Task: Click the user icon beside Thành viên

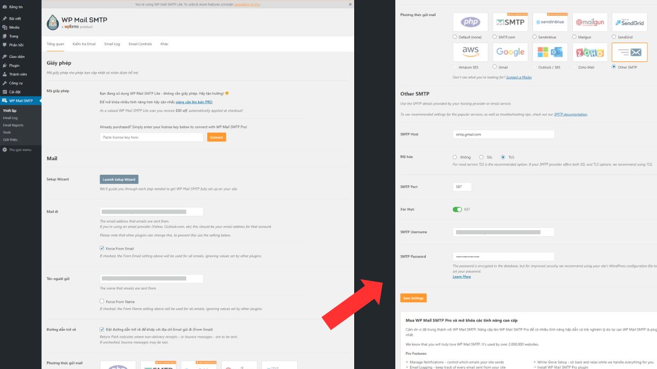Action: tap(4, 74)
